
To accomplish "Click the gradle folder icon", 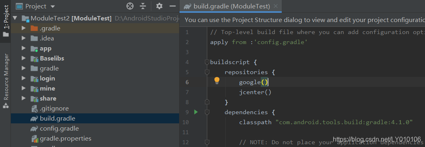I will click(x=34, y=68).
